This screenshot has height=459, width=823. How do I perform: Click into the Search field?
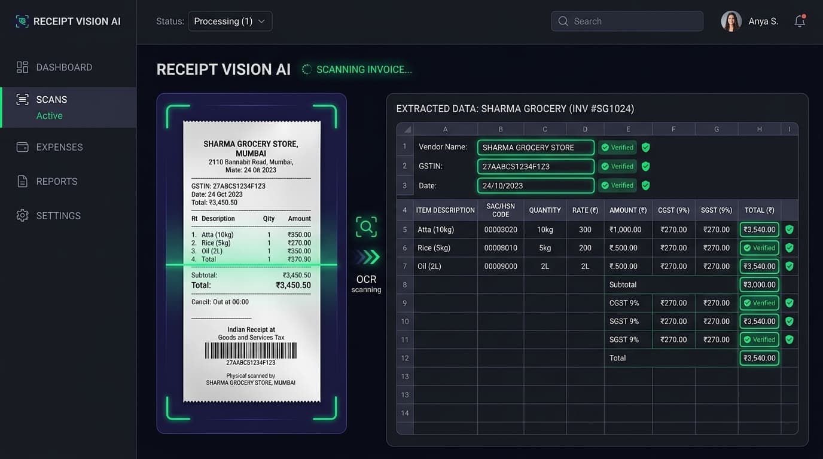click(627, 21)
